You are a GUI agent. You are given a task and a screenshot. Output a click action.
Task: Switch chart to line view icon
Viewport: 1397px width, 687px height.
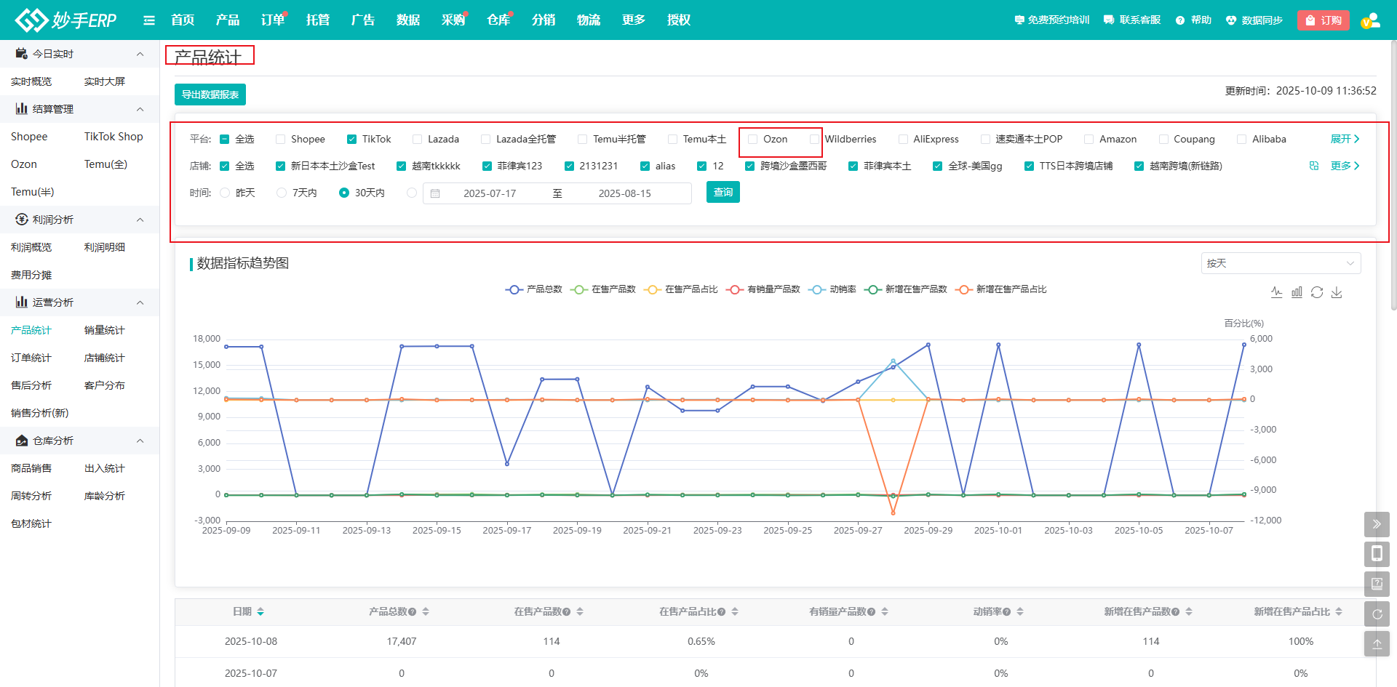[x=1276, y=292]
